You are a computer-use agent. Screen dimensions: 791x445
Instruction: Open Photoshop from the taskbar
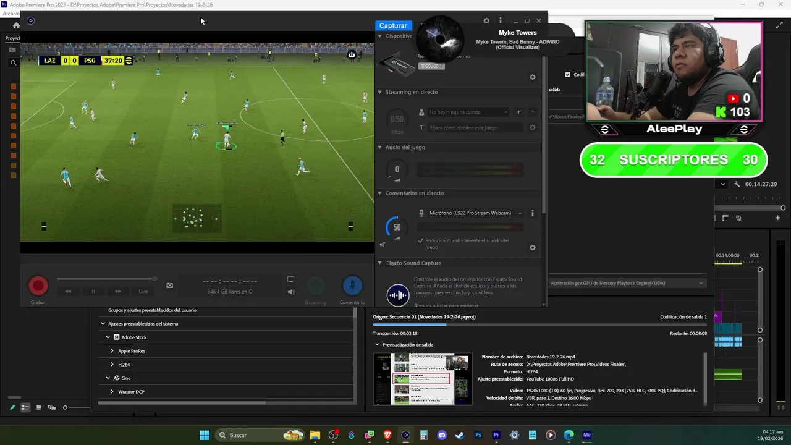pos(478,435)
